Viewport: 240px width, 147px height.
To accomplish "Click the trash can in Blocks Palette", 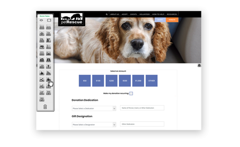I will tap(45, 107).
